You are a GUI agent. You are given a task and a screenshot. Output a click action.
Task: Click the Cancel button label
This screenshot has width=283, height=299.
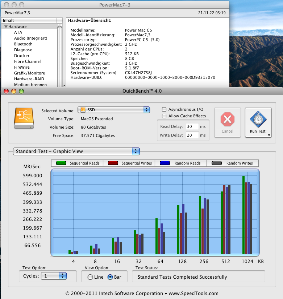[x=227, y=131]
